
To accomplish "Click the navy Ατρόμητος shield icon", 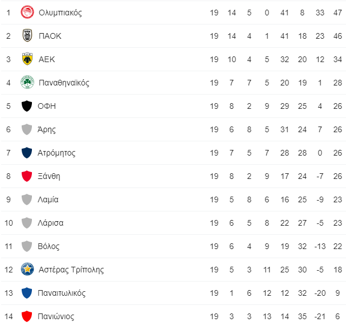I will pyautogui.click(x=27, y=153).
